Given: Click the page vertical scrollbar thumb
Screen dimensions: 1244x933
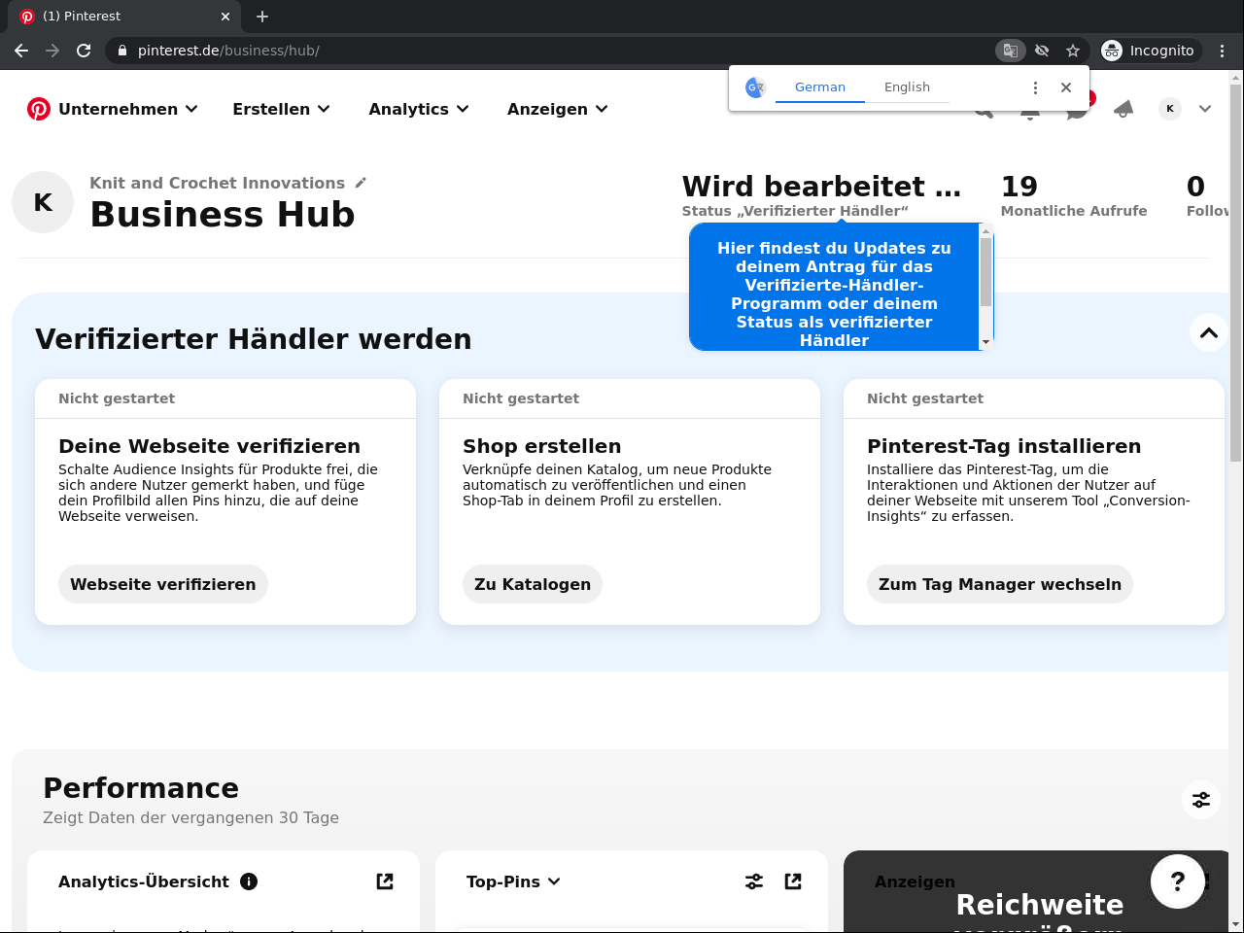Looking at the screenshot, I should pyautogui.click(x=1236, y=272).
